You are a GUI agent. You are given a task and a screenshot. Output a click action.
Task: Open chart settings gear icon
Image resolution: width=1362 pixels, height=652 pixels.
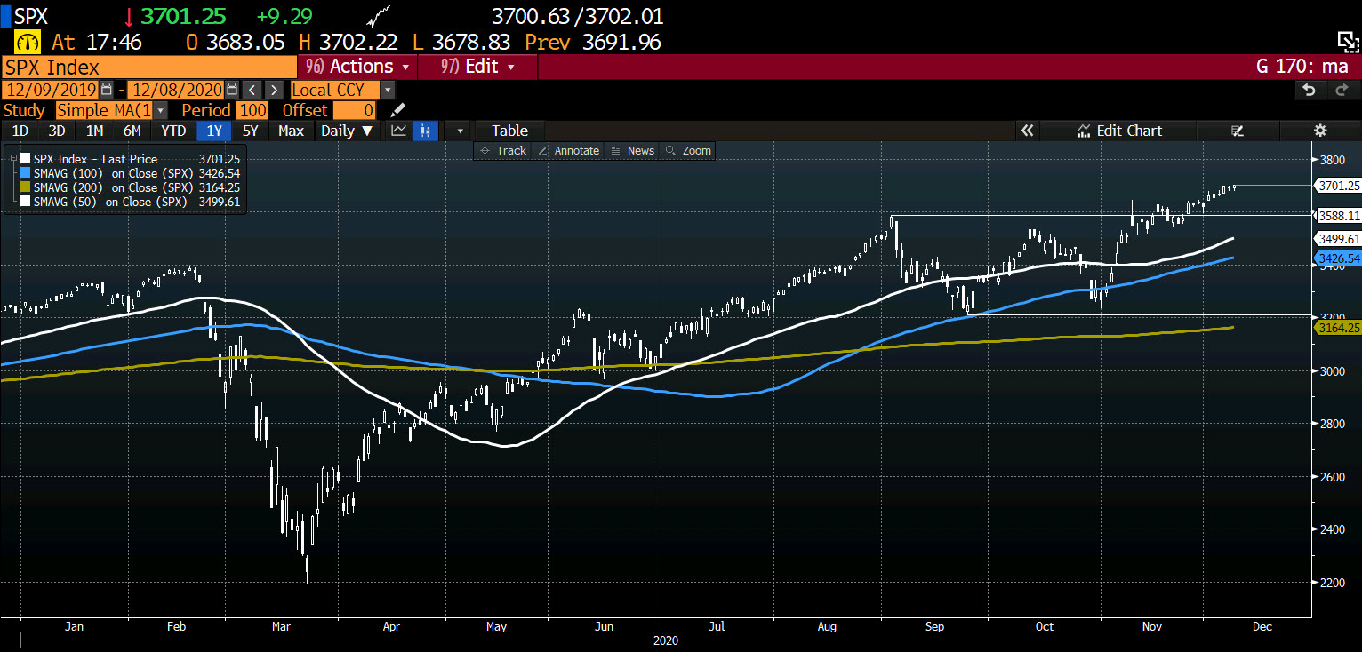click(1320, 131)
